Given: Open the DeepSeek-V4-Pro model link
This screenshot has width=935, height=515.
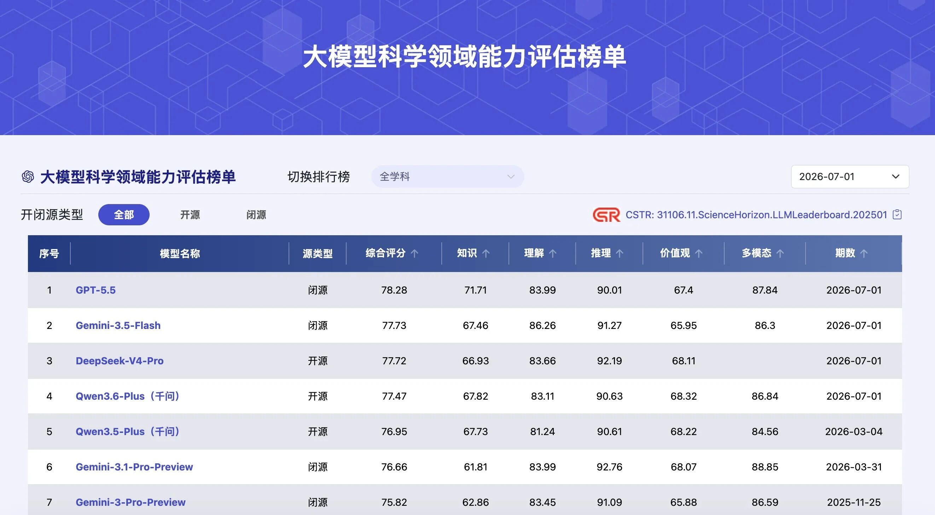Looking at the screenshot, I should [x=120, y=361].
